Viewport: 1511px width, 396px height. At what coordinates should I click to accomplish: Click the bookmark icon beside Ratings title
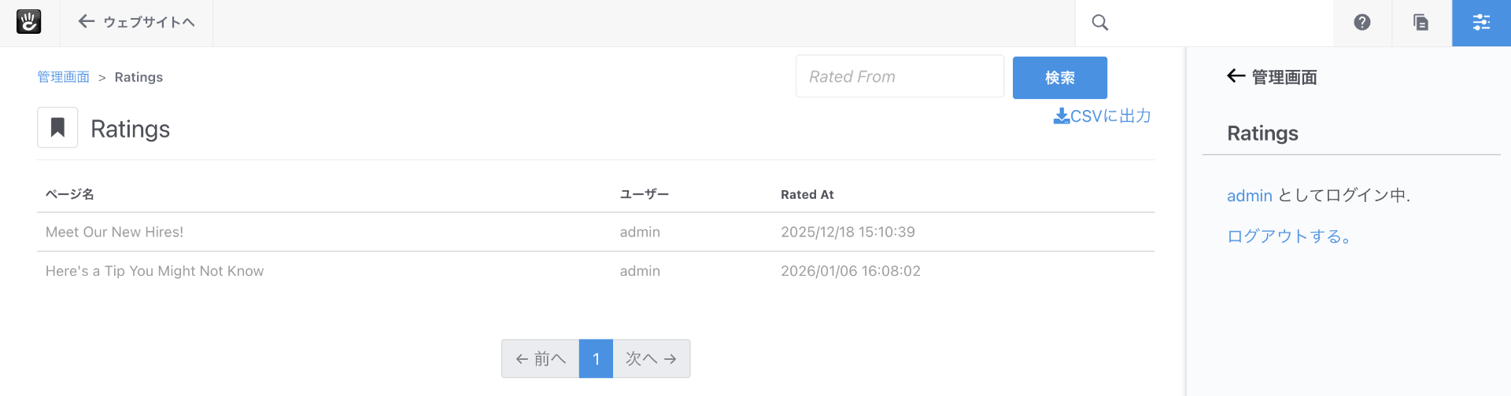point(57,127)
